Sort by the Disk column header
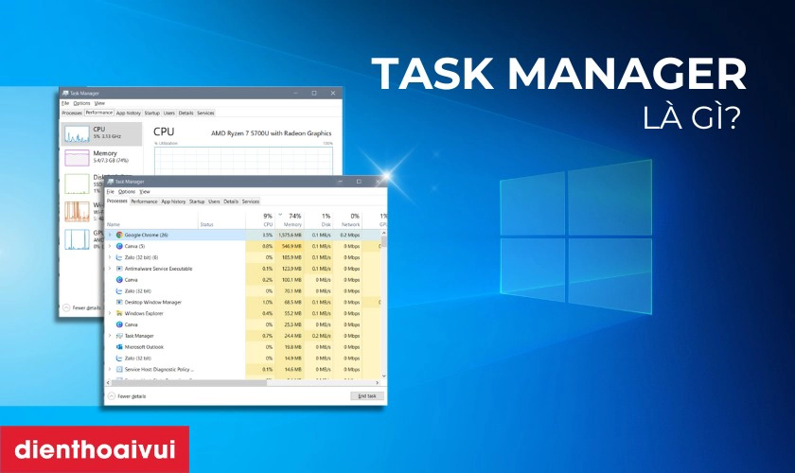795x473 pixels. (318, 219)
